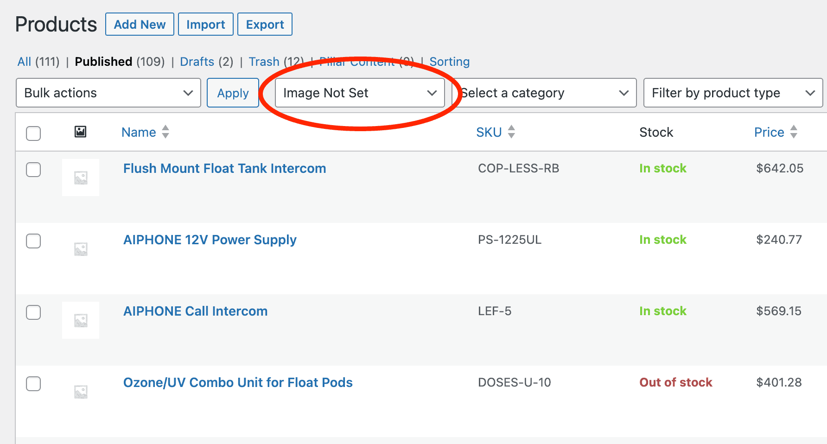Check the select-all checkbox in table header
827x444 pixels.
coord(33,133)
